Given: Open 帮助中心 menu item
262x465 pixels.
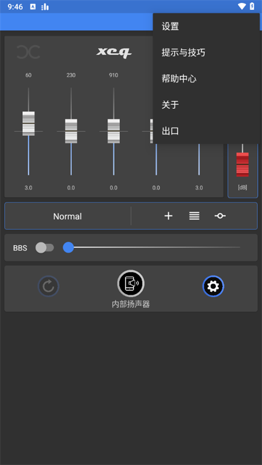Looking at the screenshot, I should pyautogui.click(x=206, y=79).
